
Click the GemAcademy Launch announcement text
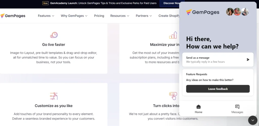103,3
